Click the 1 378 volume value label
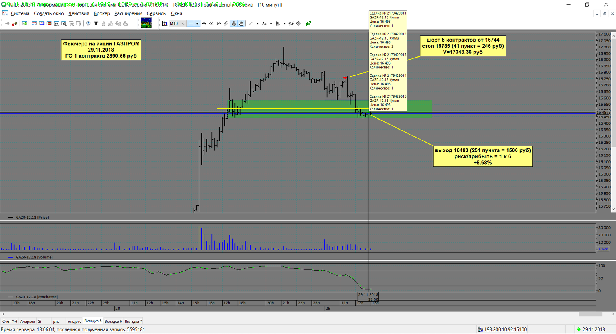Image resolution: width=616 pixels, height=334 pixels. tap(603, 249)
